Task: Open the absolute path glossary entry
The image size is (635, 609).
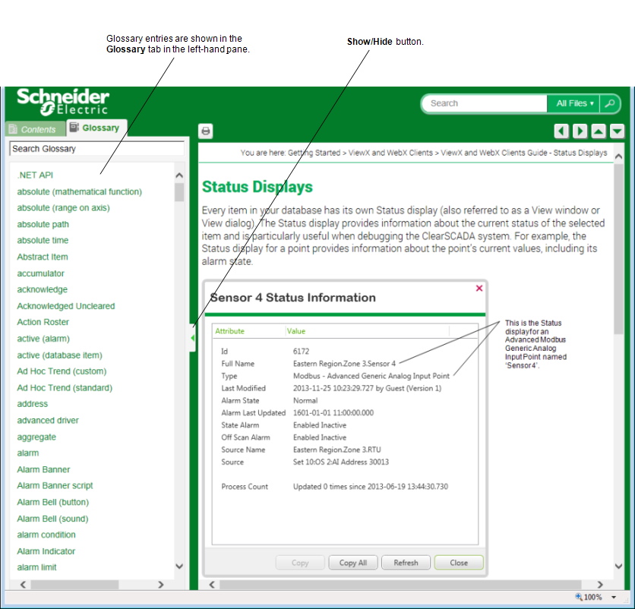Action: (x=43, y=224)
